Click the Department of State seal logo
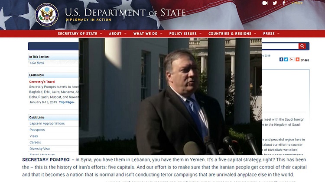The height and width of the screenshot is (182, 325). 47,14
